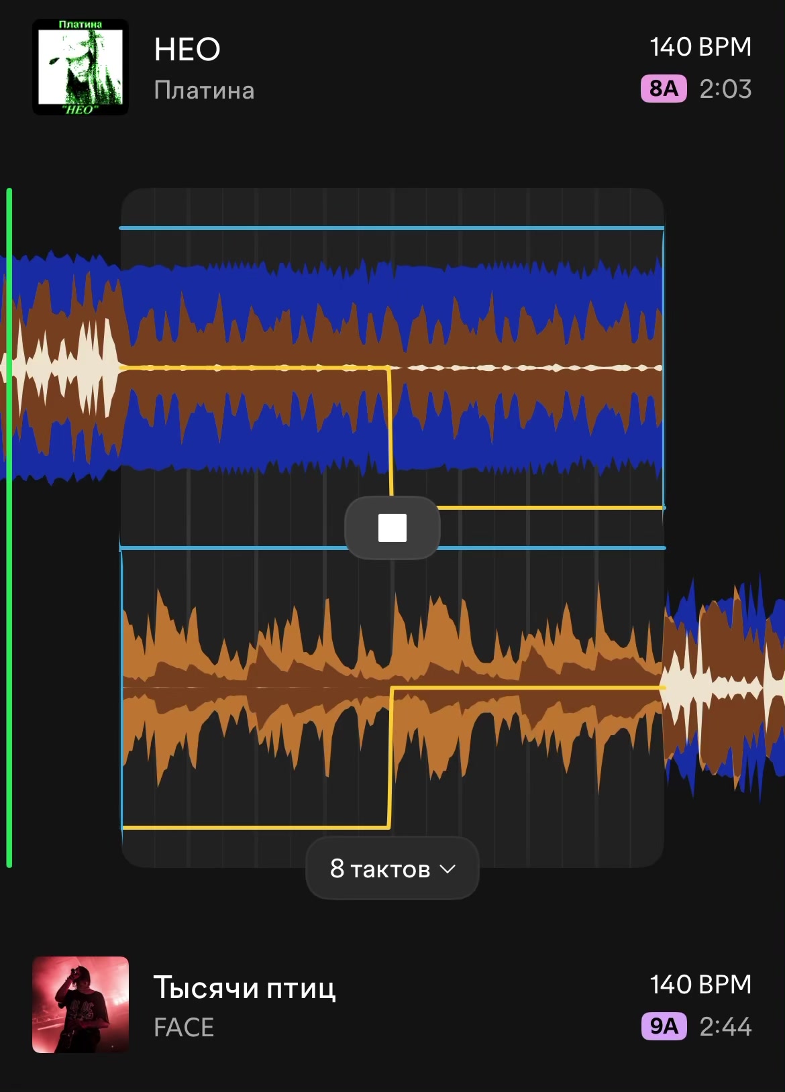The width and height of the screenshot is (785, 1092).
Task: Select the 8A key badge
Action: [x=664, y=89]
